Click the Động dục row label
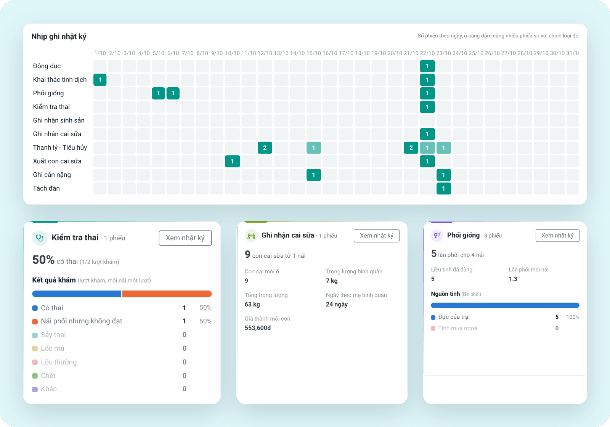This screenshot has width=610, height=427. coord(47,66)
